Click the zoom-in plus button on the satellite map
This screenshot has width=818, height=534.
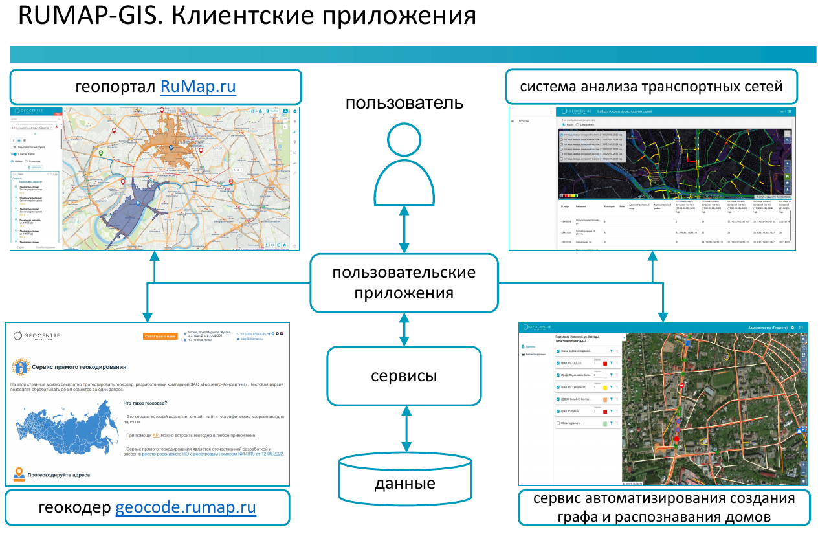tap(804, 465)
